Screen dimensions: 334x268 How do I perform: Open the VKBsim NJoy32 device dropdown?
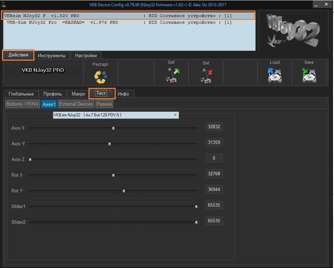pos(116,115)
